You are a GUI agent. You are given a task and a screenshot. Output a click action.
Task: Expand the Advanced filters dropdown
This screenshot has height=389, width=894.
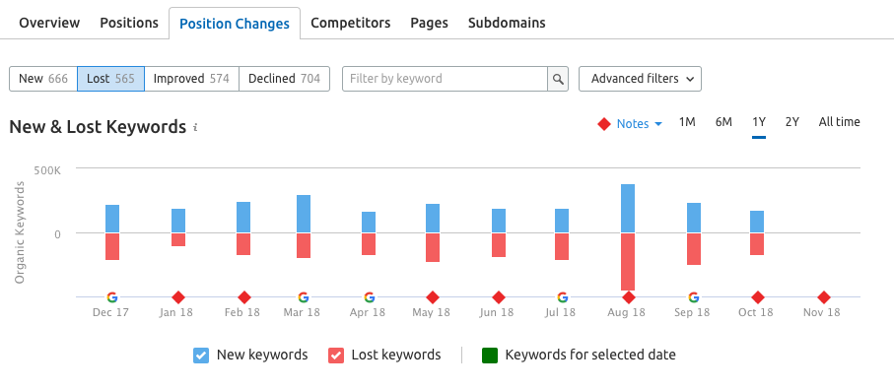tap(640, 79)
